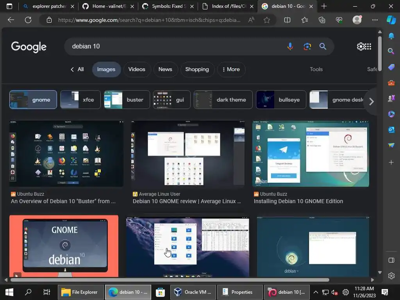Filter images by buster chip
The height and width of the screenshot is (300, 400).
pos(127,100)
